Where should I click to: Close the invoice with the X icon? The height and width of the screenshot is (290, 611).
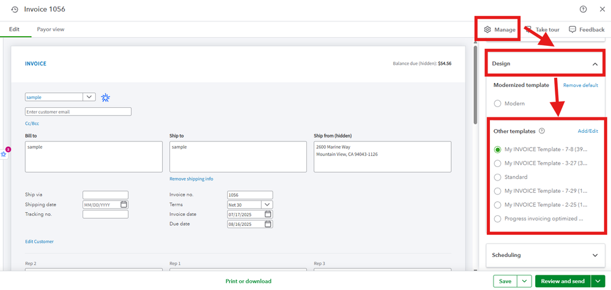[x=602, y=9]
